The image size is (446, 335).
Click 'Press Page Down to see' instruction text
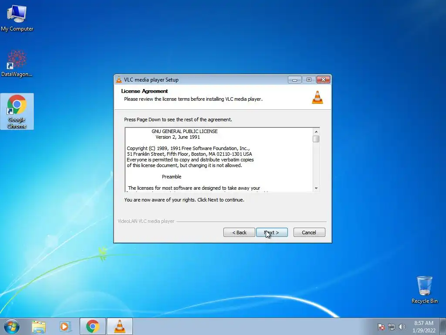pos(178,120)
